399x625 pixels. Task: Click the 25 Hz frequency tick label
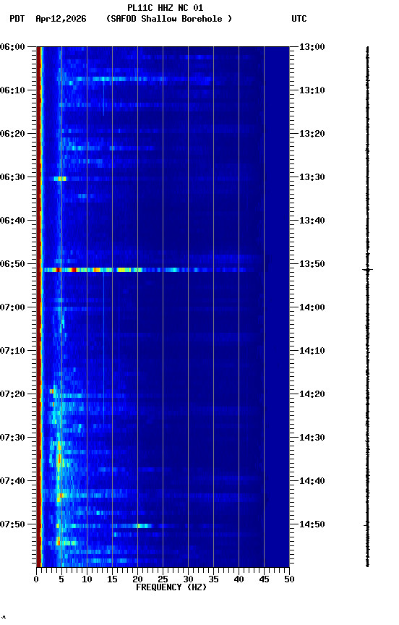pos(163,579)
